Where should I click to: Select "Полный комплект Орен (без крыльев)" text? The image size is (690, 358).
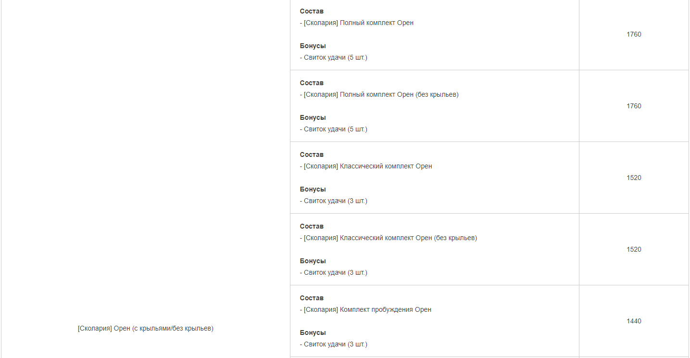[x=399, y=94]
